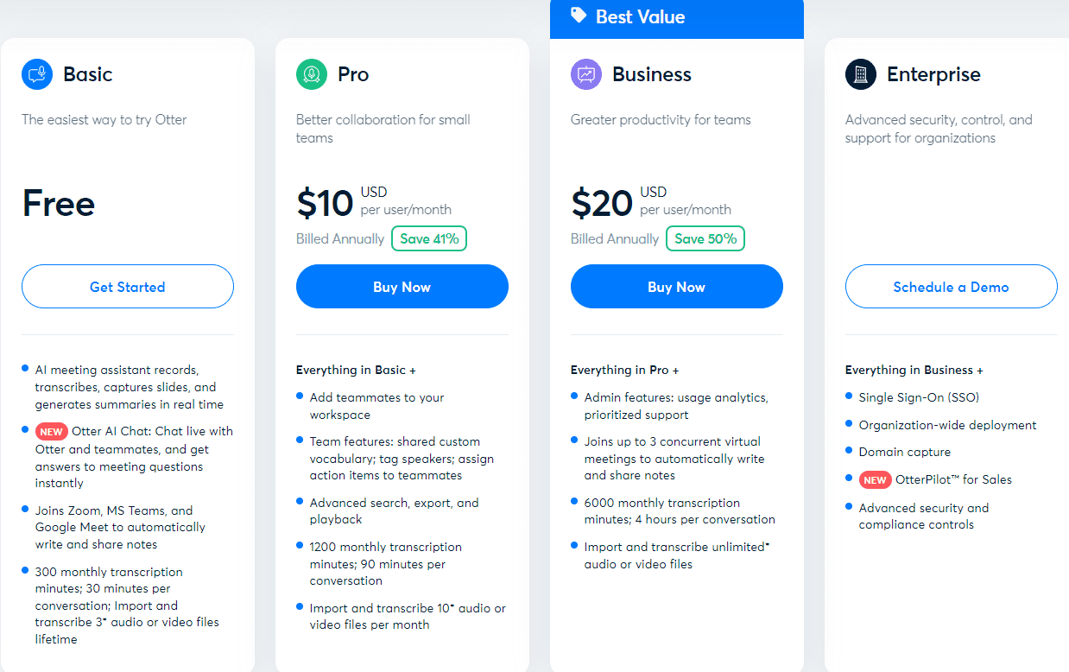This screenshot has width=1069, height=672.
Task: Click the Basic plan chat microphone icon
Action: click(x=37, y=74)
